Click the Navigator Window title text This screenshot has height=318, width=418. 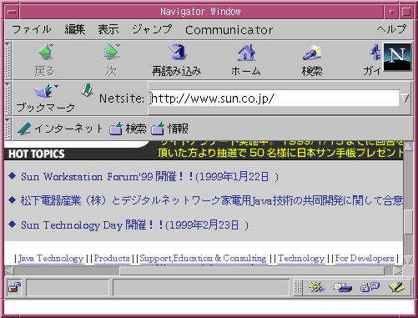click(200, 12)
